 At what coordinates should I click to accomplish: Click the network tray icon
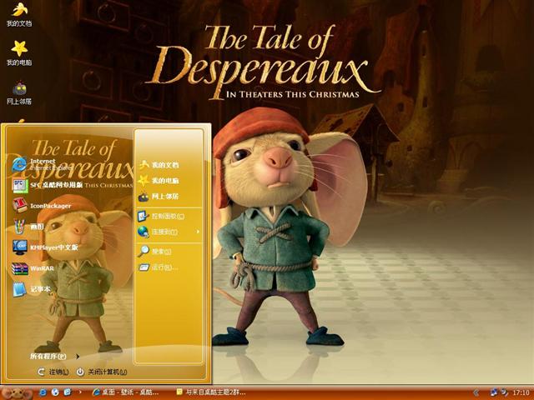(493, 392)
